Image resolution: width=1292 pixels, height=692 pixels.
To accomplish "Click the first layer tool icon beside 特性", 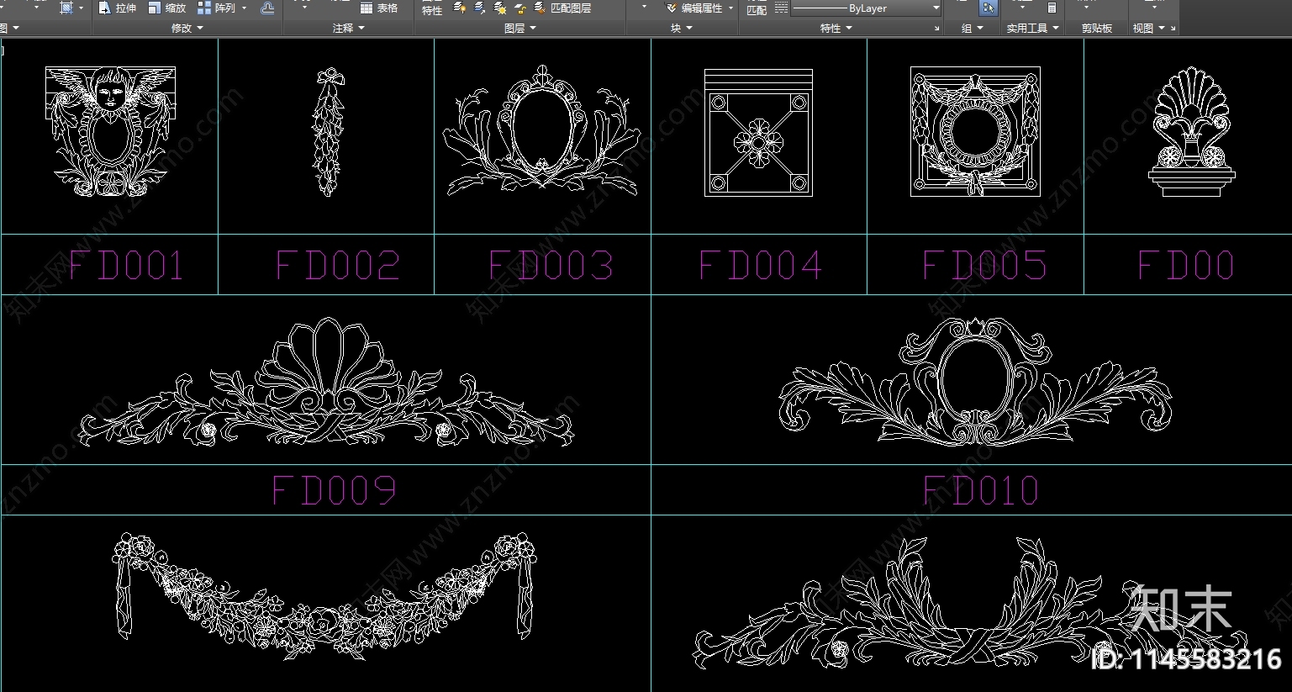I will 460,8.
